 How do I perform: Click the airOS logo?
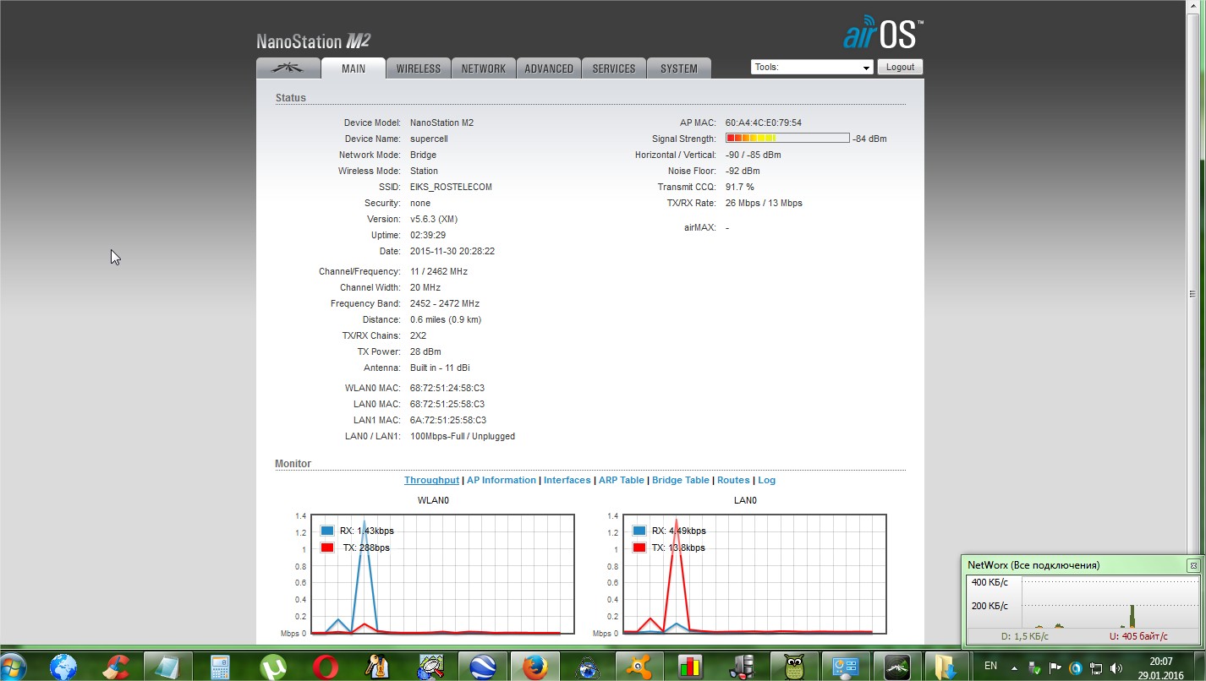click(883, 34)
